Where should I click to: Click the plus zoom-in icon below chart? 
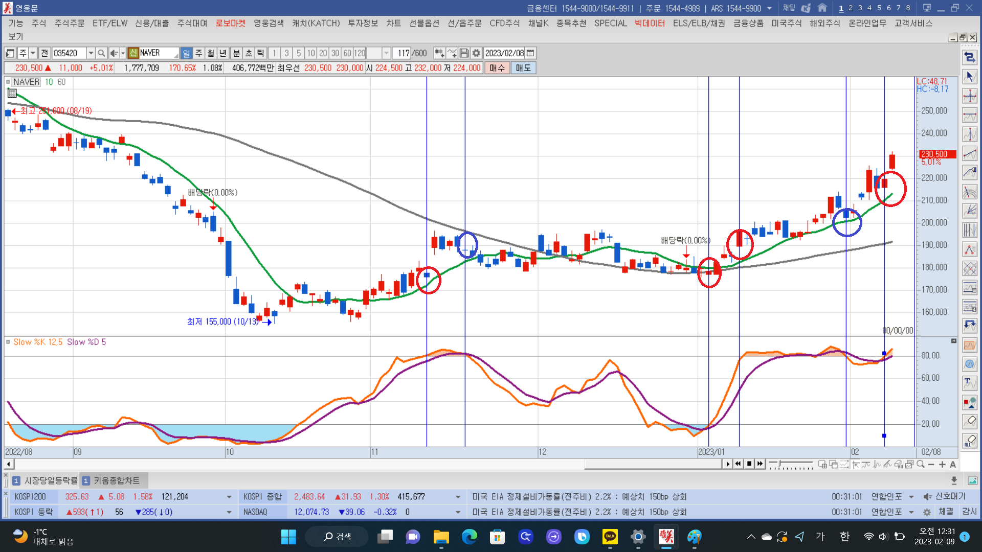(942, 464)
